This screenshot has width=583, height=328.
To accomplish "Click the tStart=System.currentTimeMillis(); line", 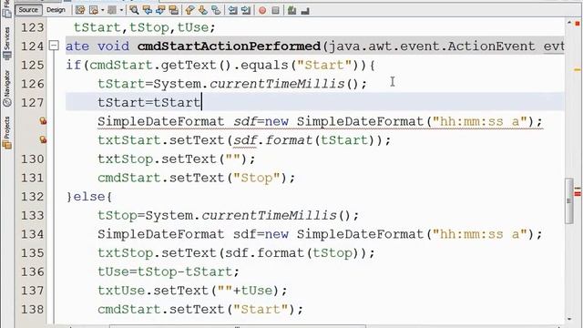I will (232, 84).
